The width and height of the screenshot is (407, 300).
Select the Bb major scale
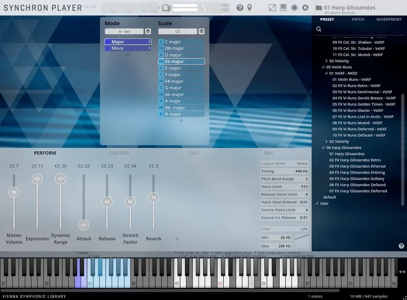[182, 108]
